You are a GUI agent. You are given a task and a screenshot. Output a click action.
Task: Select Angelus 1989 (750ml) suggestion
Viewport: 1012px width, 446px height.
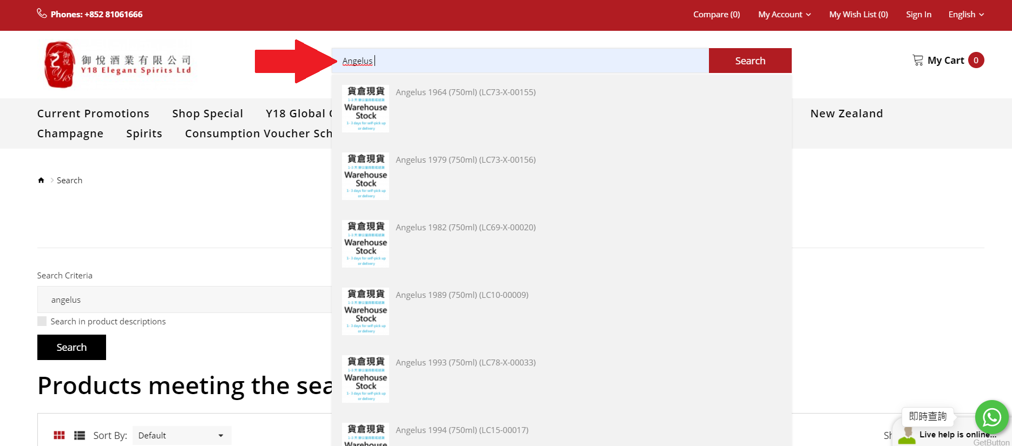[x=462, y=295]
